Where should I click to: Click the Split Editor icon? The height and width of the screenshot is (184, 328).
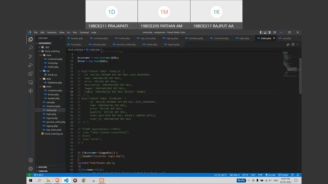click(x=293, y=44)
